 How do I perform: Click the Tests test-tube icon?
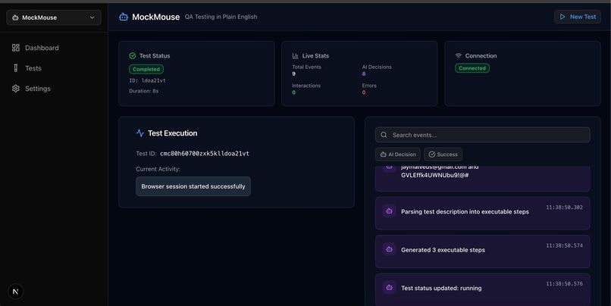pos(16,68)
